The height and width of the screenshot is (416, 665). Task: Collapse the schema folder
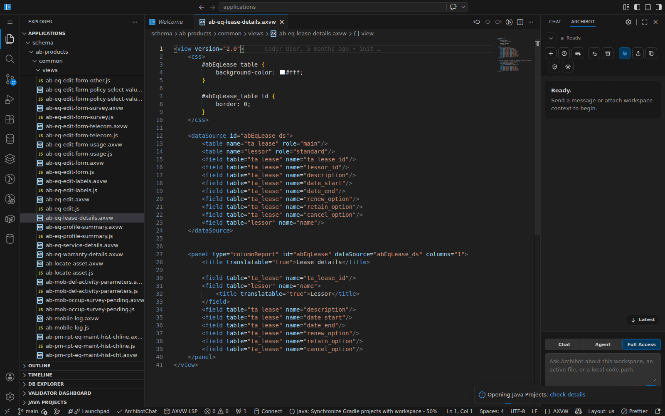pos(82,42)
